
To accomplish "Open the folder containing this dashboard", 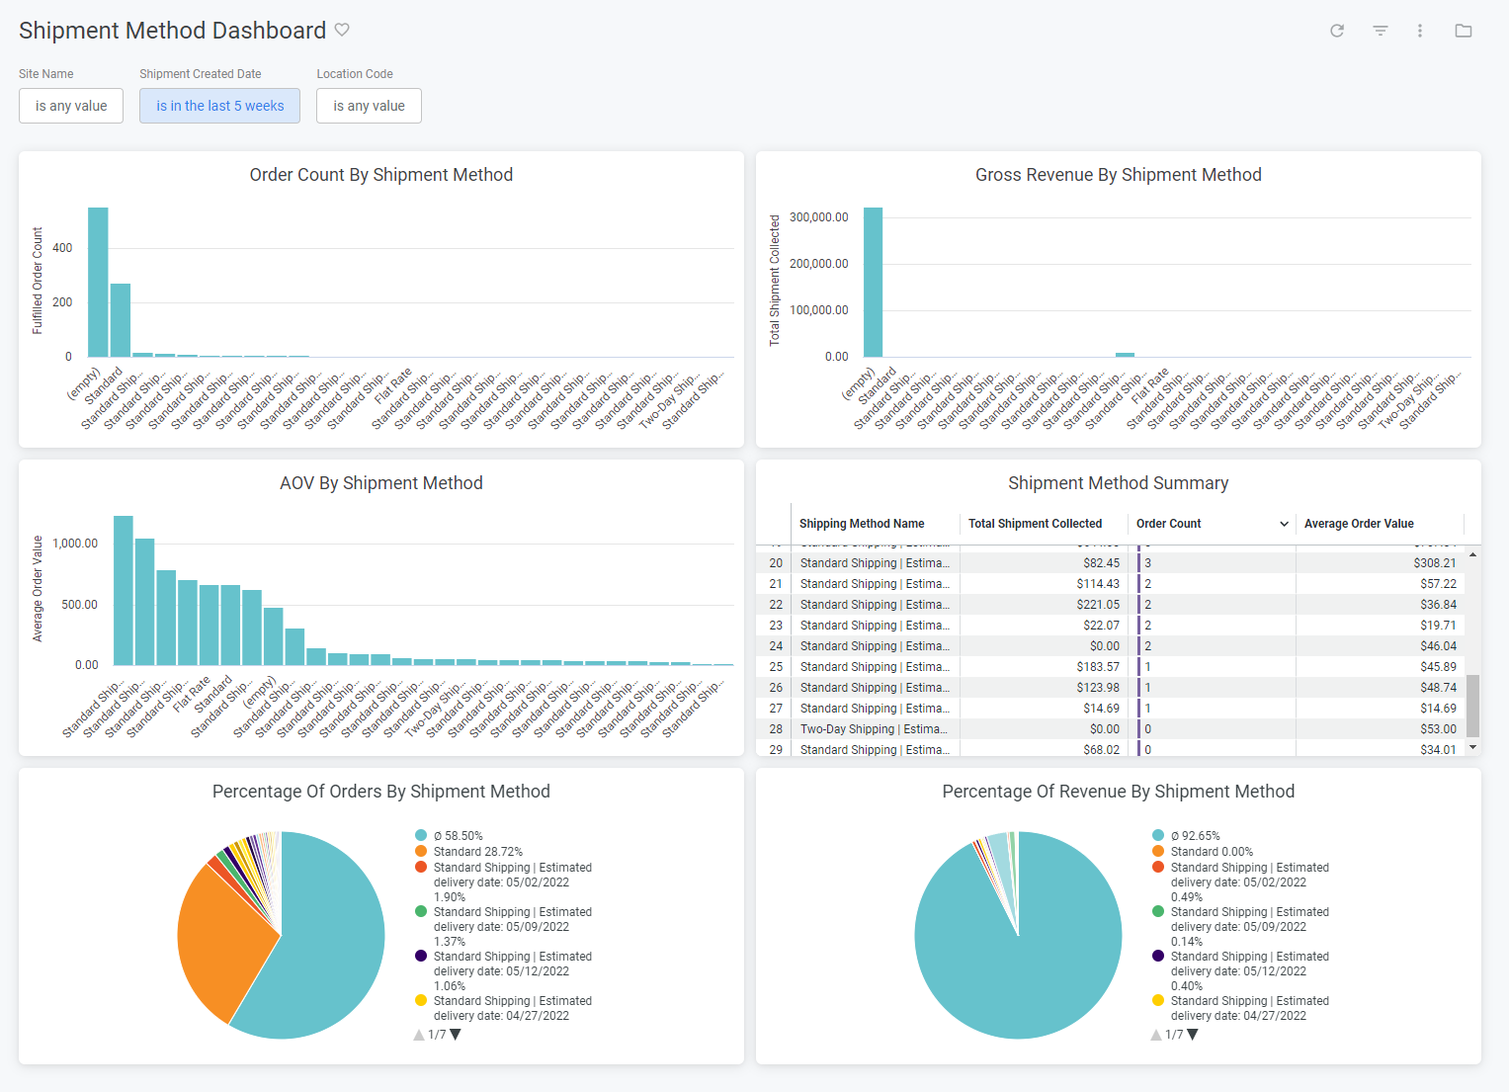I will [1464, 31].
